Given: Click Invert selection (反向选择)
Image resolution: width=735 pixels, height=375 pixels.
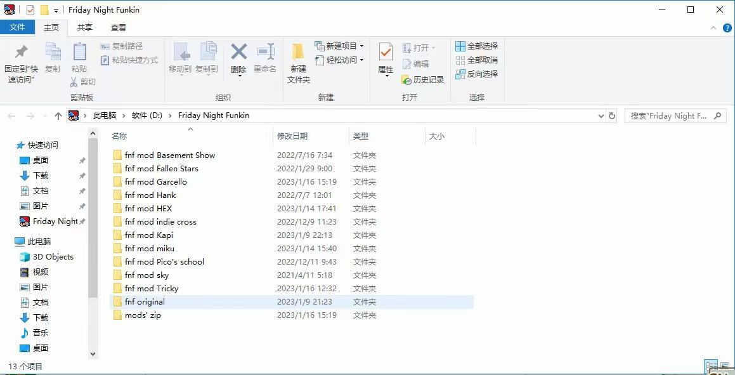Looking at the screenshot, I should [x=477, y=74].
